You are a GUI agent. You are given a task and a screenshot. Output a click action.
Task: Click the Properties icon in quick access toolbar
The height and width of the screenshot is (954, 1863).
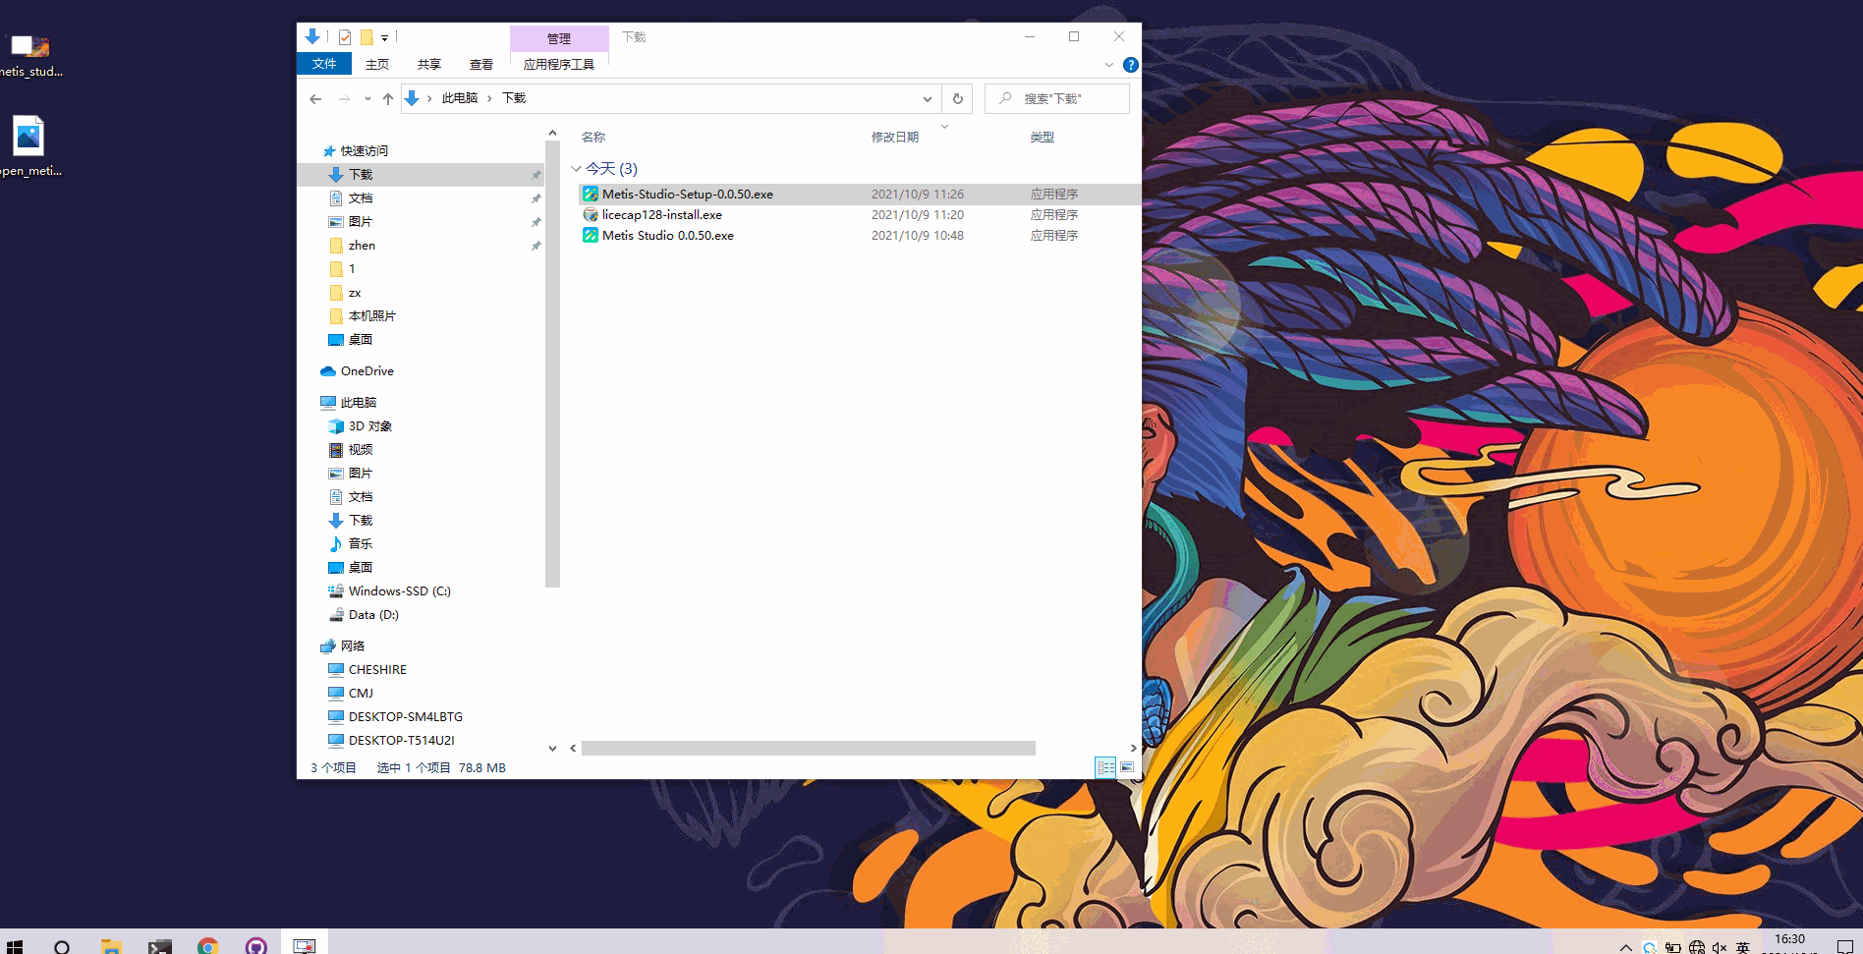[345, 37]
